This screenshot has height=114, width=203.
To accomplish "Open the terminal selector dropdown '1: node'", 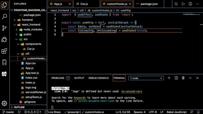I will (146, 78).
